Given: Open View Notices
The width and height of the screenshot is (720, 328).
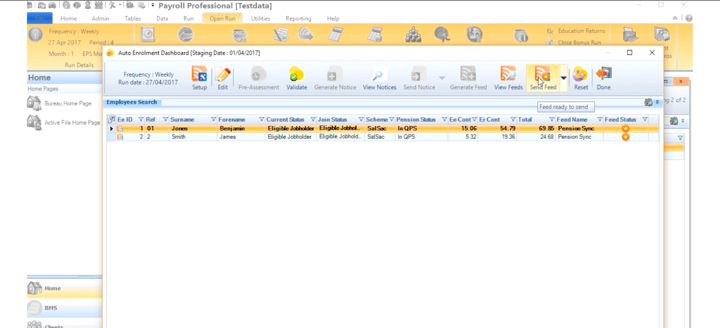Looking at the screenshot, I should pos(379,78).
